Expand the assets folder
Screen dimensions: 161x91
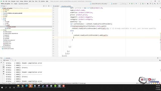pos(2,15)
